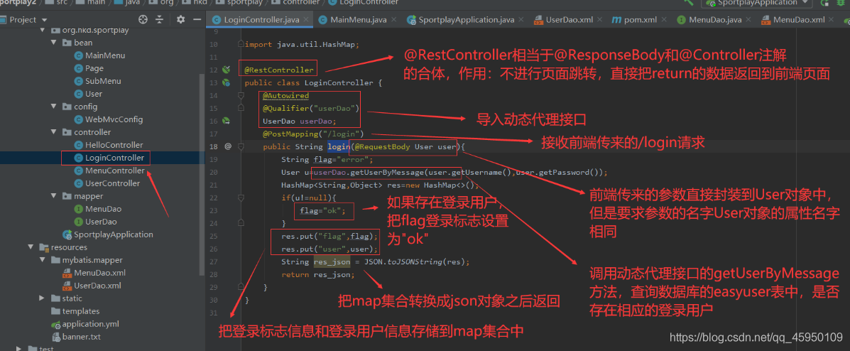Toggle the fold marker on line 10 import

[241, 45]
